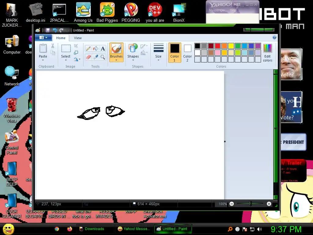The image size is (313, 235).
Task: Open the Computer desktop icon
Action: click(12, 44)
